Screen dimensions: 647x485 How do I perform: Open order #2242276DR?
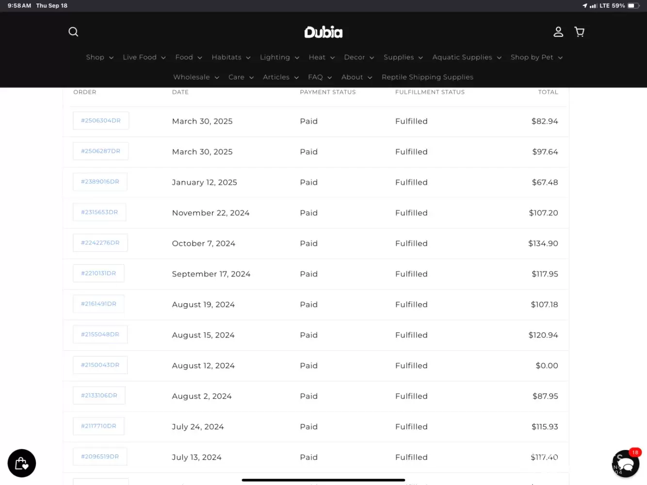pyautogui.click(x=100, y=243)
